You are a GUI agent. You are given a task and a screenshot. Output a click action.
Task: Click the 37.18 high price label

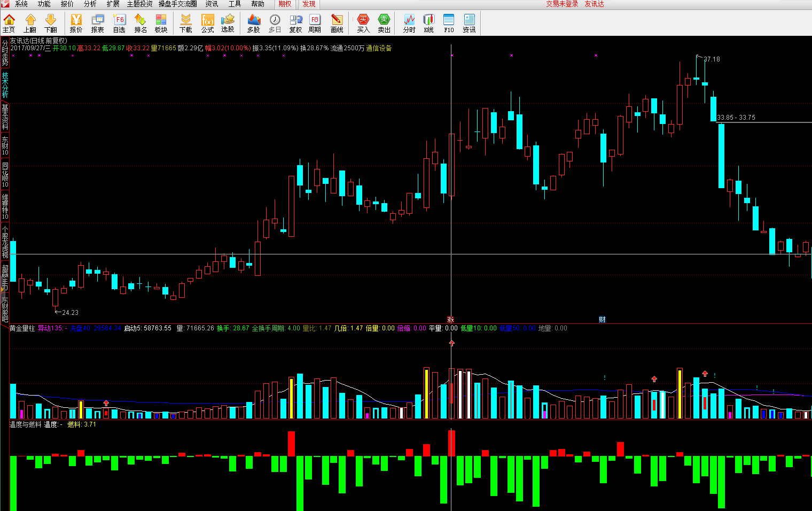pyautogui.click(x=712, y=59)
